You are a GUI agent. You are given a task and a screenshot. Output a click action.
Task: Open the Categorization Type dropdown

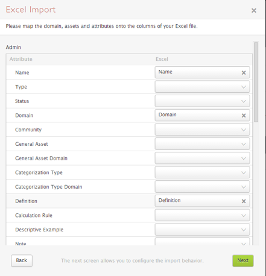click(x=202, y=172)
